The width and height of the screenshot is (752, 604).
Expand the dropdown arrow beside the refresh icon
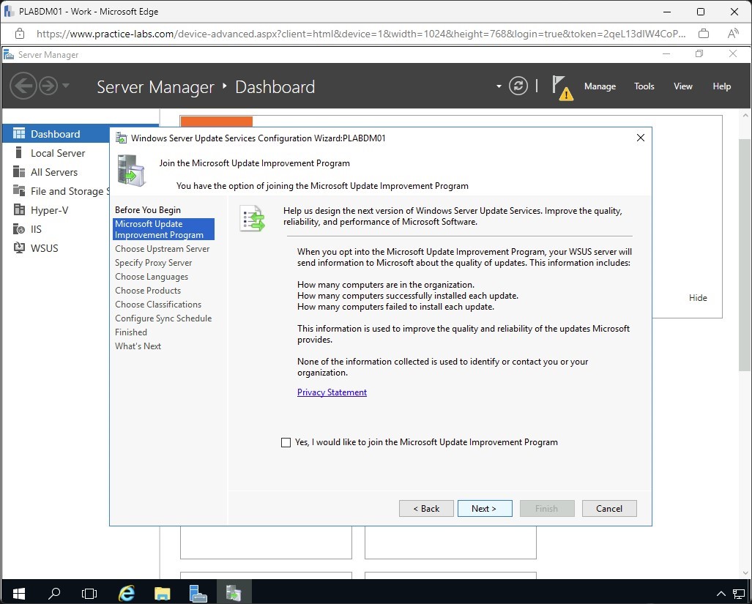(499, 86)
